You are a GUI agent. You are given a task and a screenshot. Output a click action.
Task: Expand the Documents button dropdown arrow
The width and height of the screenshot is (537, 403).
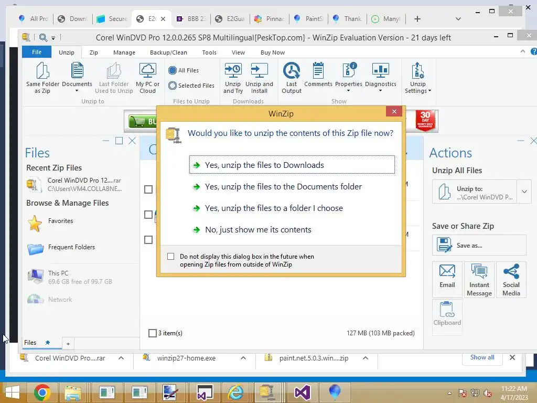(x=77, y=91)
